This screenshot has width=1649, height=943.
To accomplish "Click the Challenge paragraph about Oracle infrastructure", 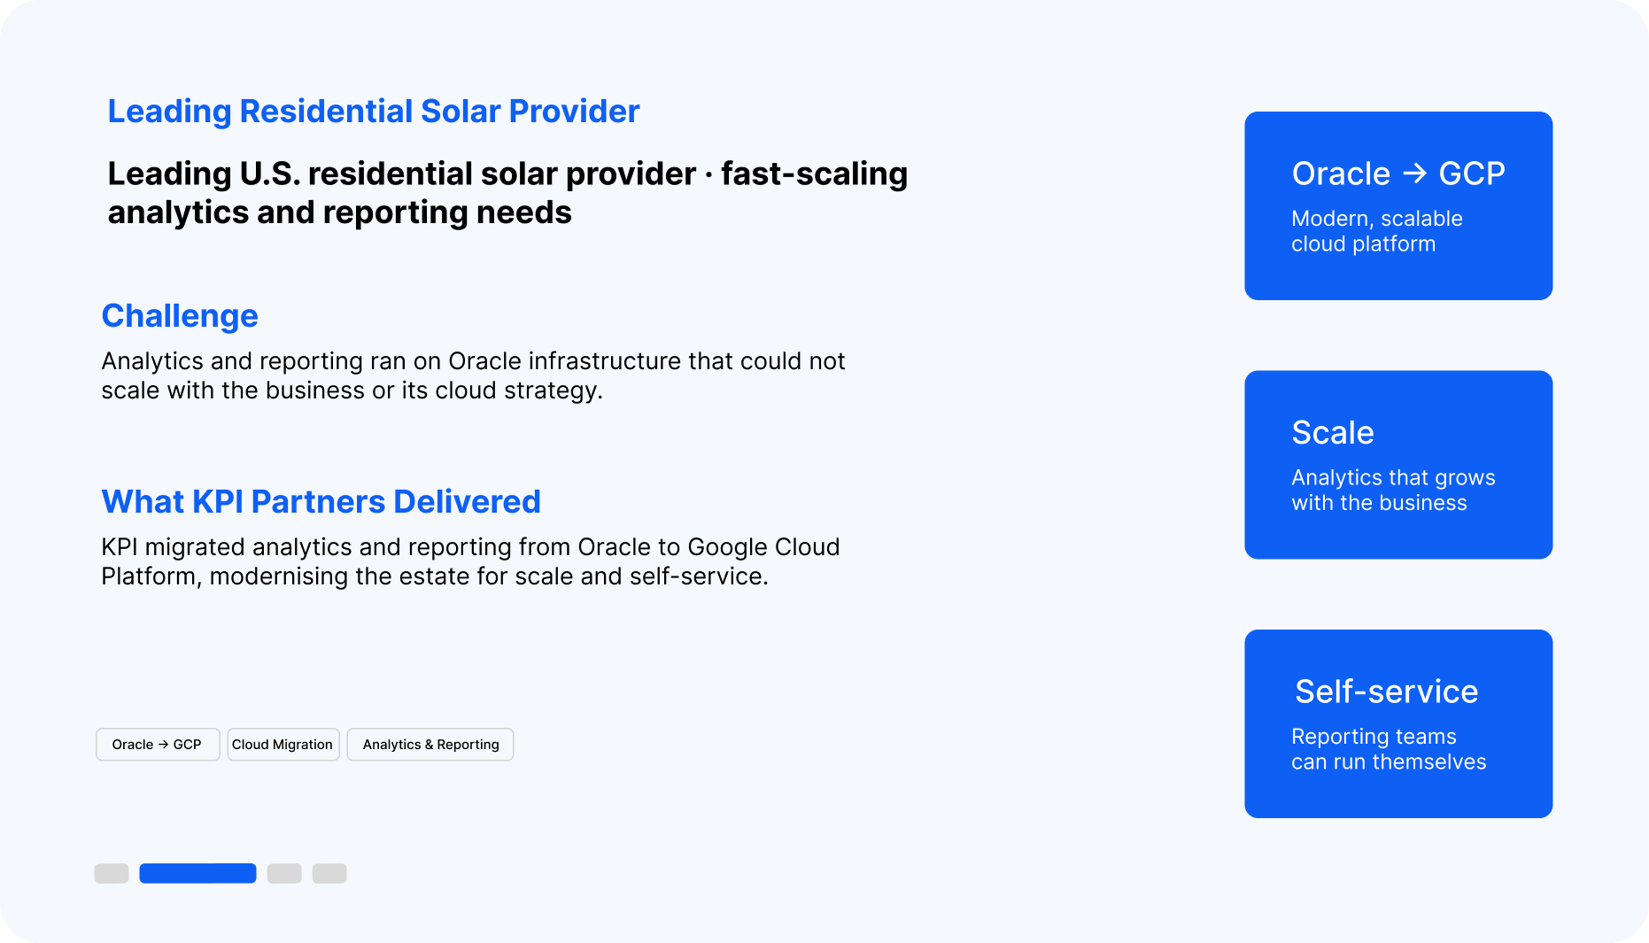I will tap(473, 375).
